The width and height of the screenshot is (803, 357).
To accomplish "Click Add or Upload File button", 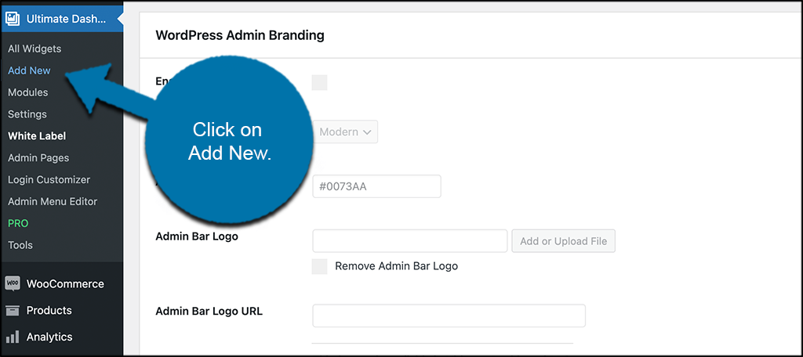I will 563,241.
